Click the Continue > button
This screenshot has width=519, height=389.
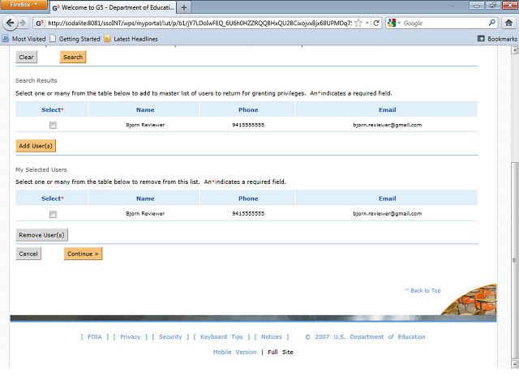83,254
